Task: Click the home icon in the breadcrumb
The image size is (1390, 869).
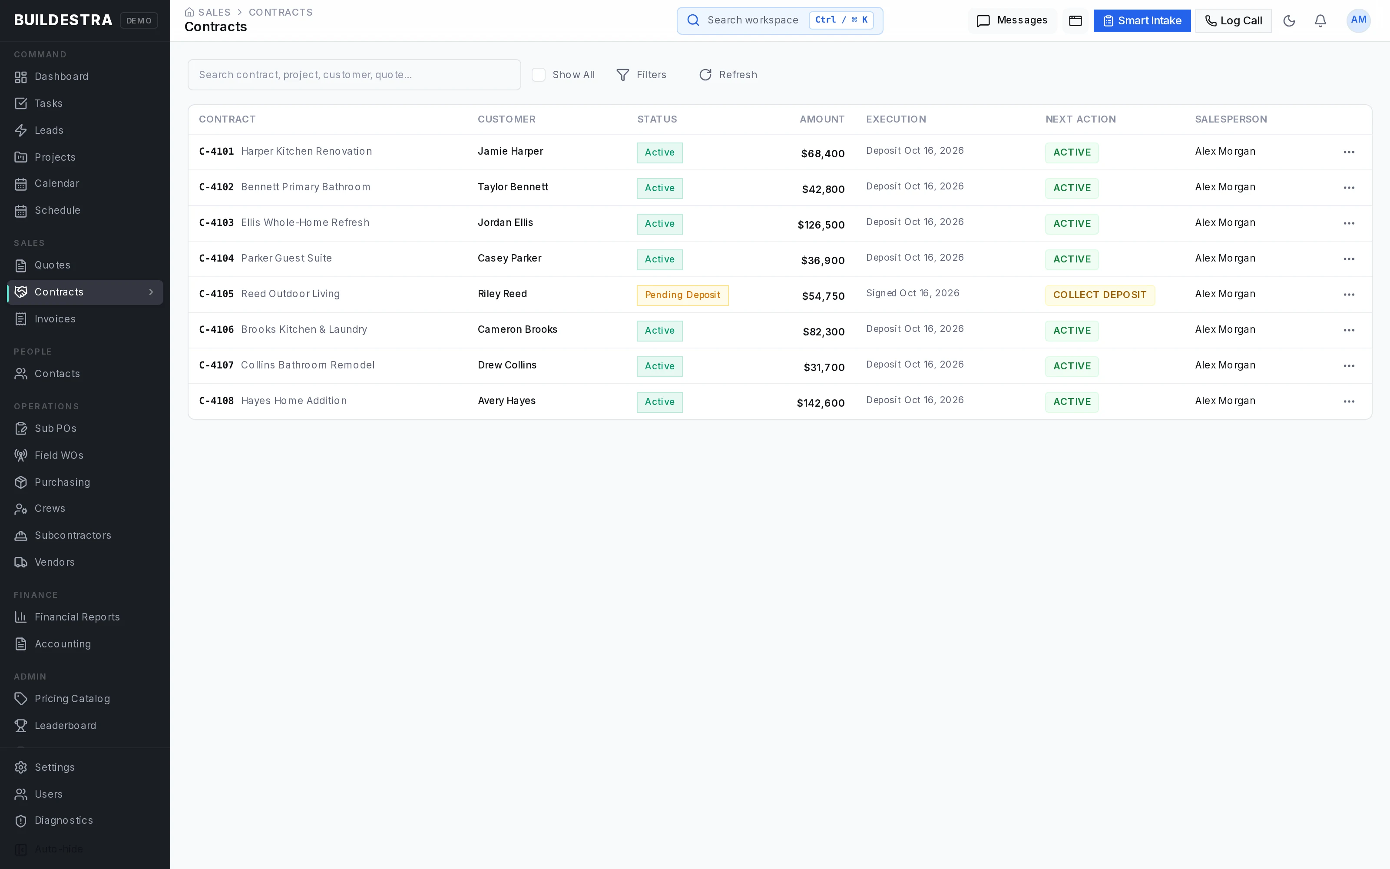Action: coord(189,12)
